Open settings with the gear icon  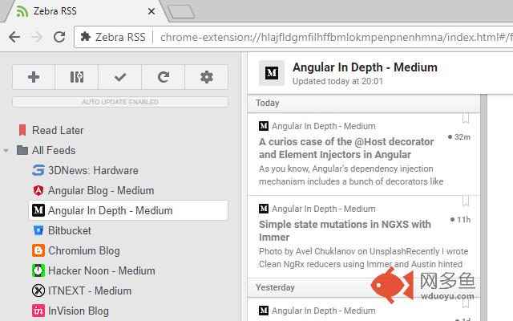pyautogui.click(x=207, y=77)
